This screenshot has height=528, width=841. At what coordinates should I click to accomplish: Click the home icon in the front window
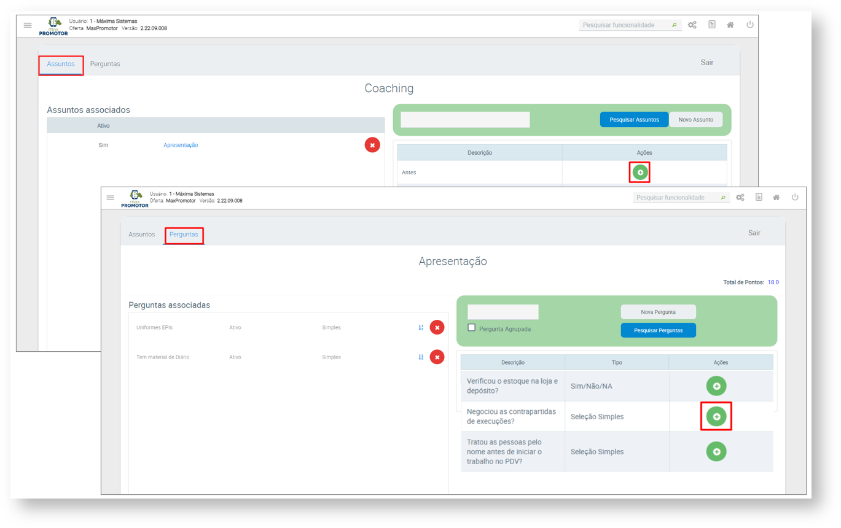coord(776,197)
